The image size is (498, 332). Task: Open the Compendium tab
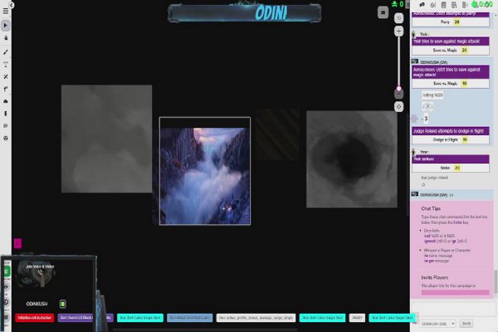[x=454, y=5]
